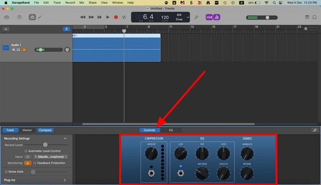
Task: Click the Smart Controls tuner icon button
Action: 315,130
